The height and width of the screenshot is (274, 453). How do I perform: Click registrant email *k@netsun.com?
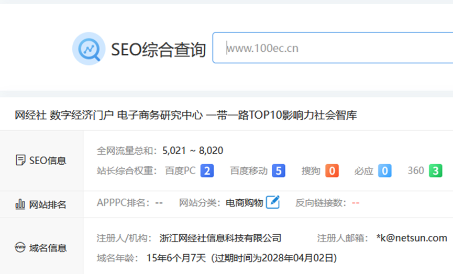[x=412, y=238]
